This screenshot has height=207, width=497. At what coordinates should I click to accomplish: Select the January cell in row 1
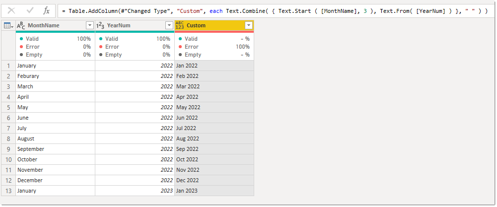click(x=55, y=66)
